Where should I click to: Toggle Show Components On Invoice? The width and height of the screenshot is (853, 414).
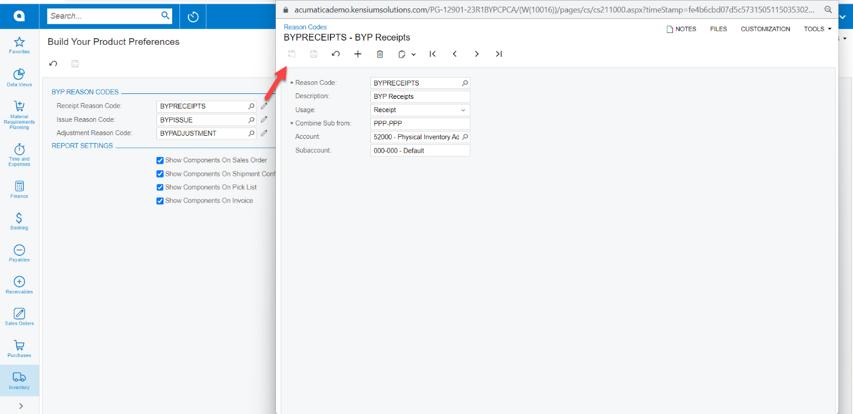coord(160,201)
